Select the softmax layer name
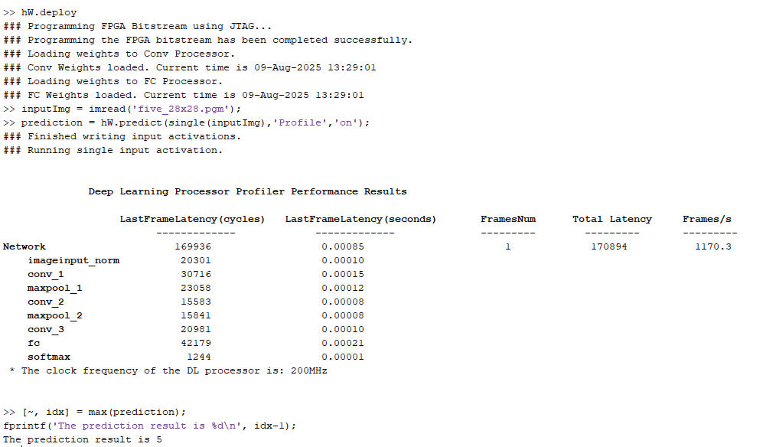Image resolution: width=773 pixels, height=447 pixels. 49,357
